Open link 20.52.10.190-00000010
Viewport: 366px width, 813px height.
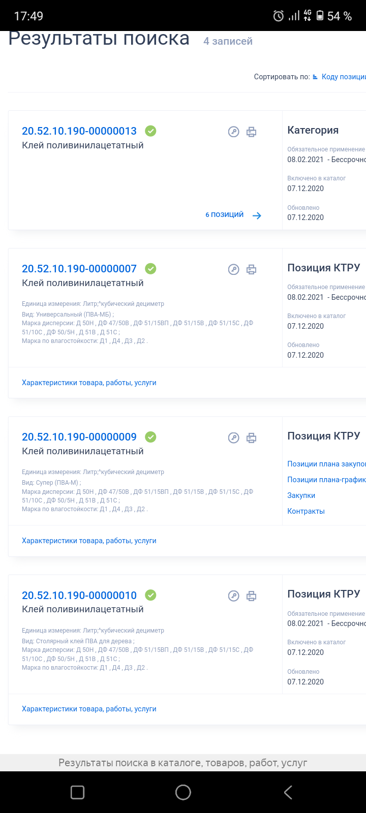79,595
